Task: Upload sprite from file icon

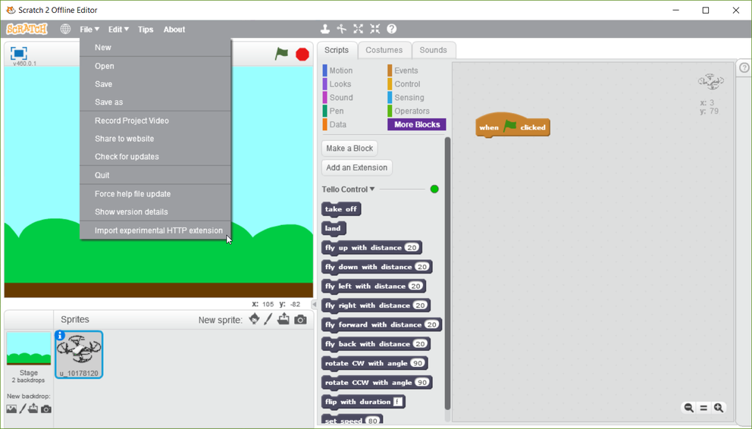Action: 284,319
